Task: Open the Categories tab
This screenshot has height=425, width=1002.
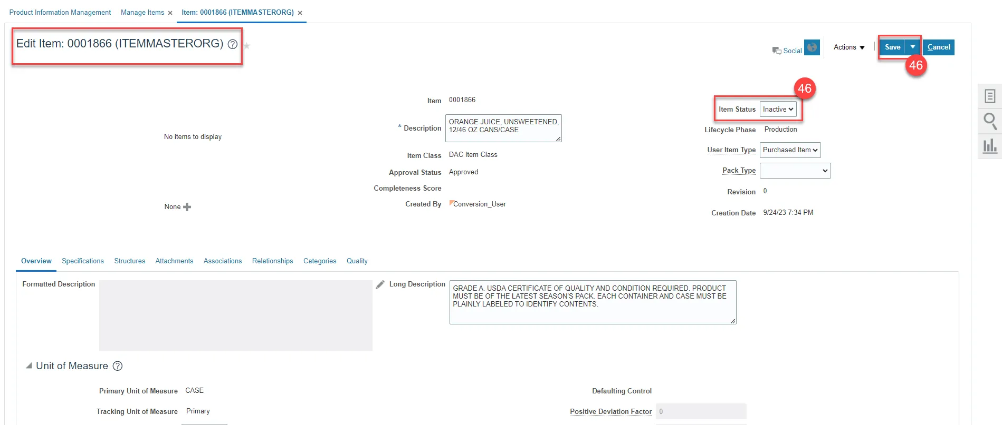Action: (x=320, y=261)
